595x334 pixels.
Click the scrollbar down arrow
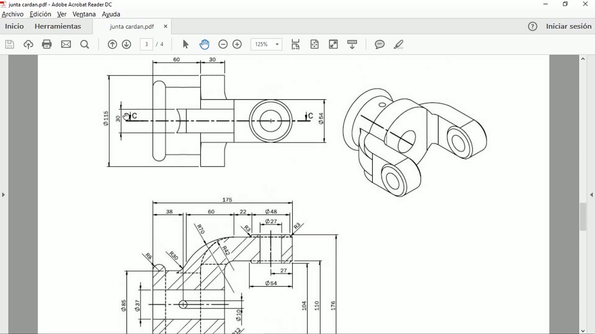pos(583,330)
